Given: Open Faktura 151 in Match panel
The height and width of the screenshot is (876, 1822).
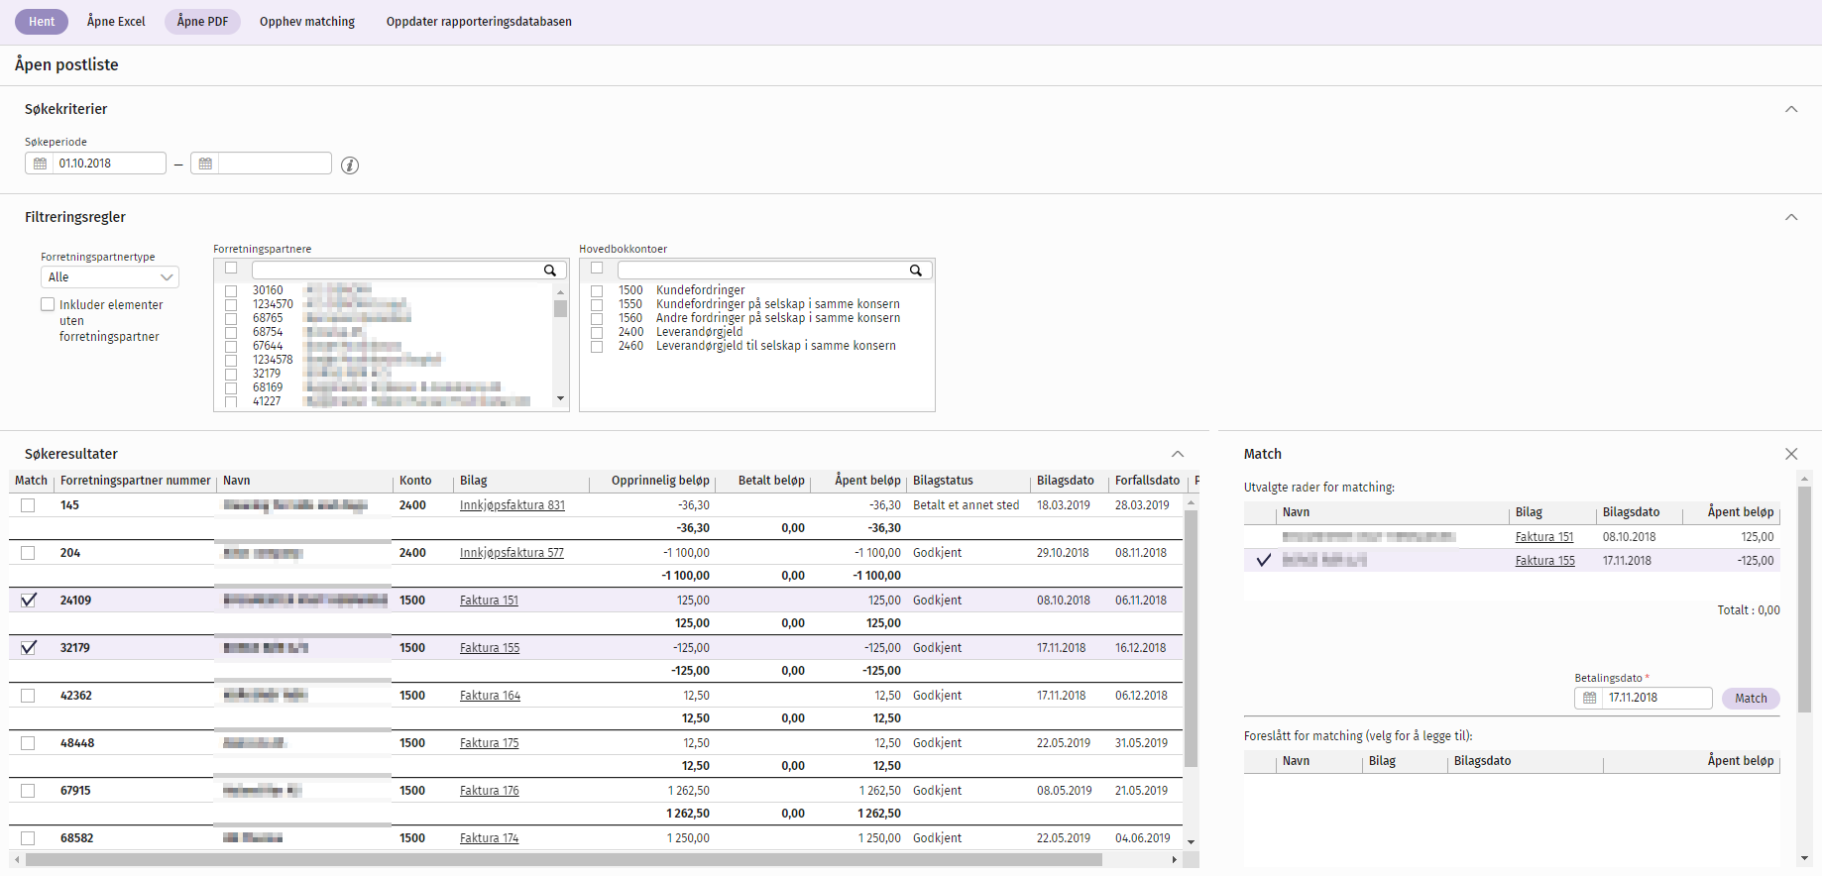Looking at the screenshot, I should click(x=1544, y=537).
